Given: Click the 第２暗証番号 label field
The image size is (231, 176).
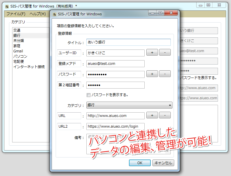Looking at the screenshot, I should pos(69,85).
